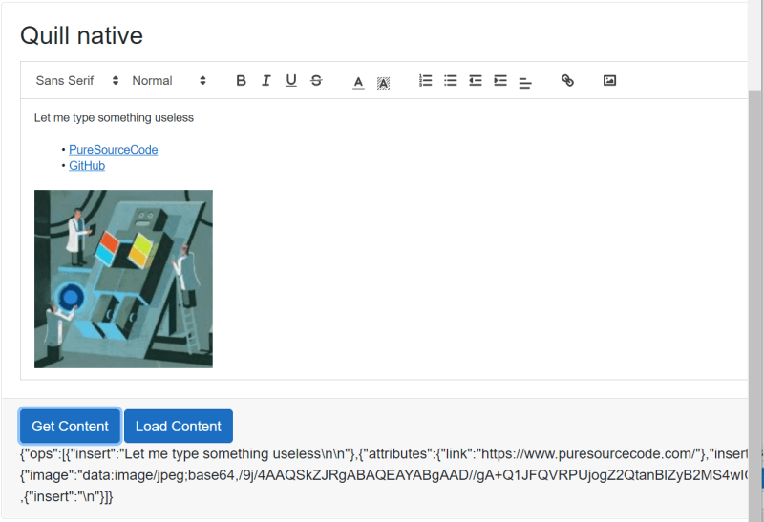The width and height of the screenshot is (764, 522).
Task: Open text alignment options
Action: pos(525,83)
